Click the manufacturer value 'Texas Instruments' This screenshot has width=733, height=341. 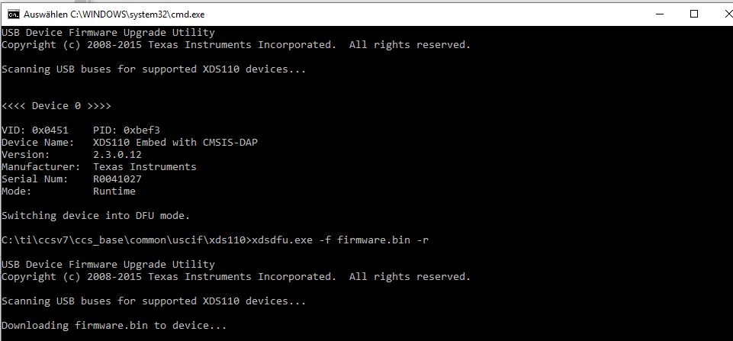pyautogui.click(x=145, y=167)
